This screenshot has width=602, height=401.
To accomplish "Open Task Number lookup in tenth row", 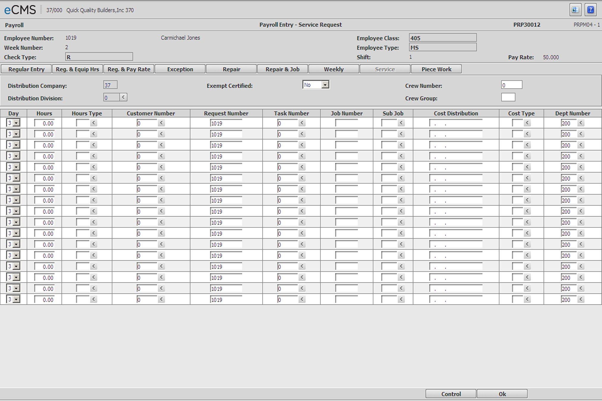I will (302, 222).
